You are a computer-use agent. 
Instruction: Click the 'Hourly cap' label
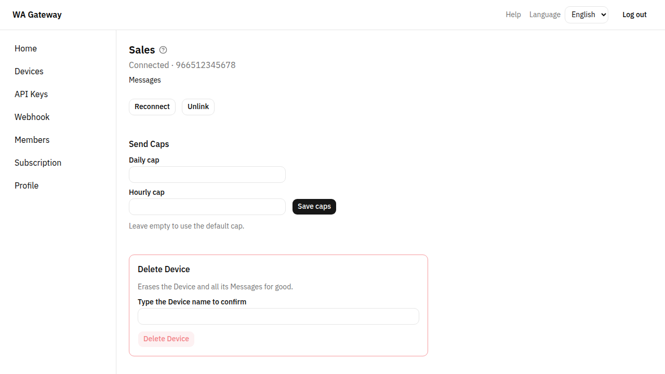[x=147, y=192]
